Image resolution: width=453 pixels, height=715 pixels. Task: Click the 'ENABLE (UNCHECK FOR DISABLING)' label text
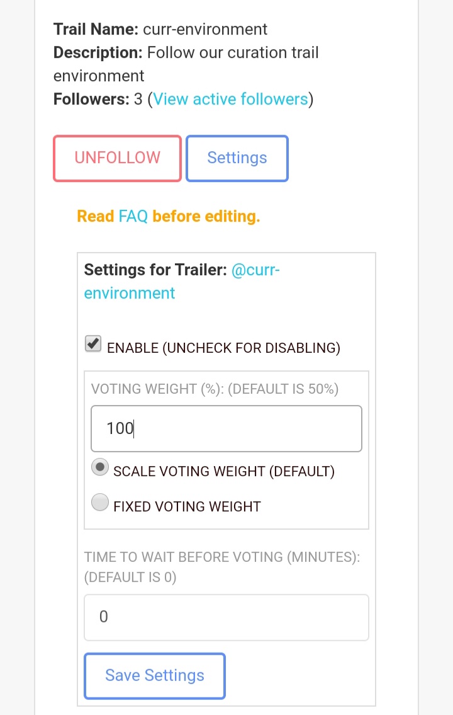click(x=223, y=348)
